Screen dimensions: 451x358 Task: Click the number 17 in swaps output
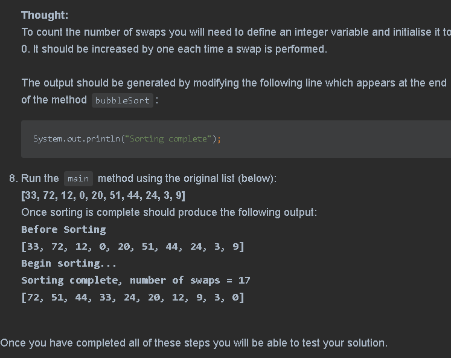(244, 281)
